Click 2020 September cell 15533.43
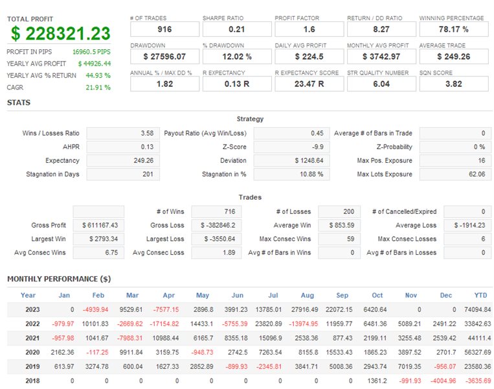494x389 pixels. tap(339, 352)
